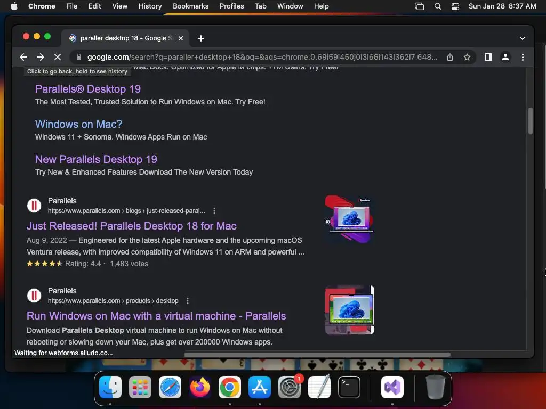This screenshot has height=409, width=546.
Task: Open options for just-released result
Action: click(214, 211)
